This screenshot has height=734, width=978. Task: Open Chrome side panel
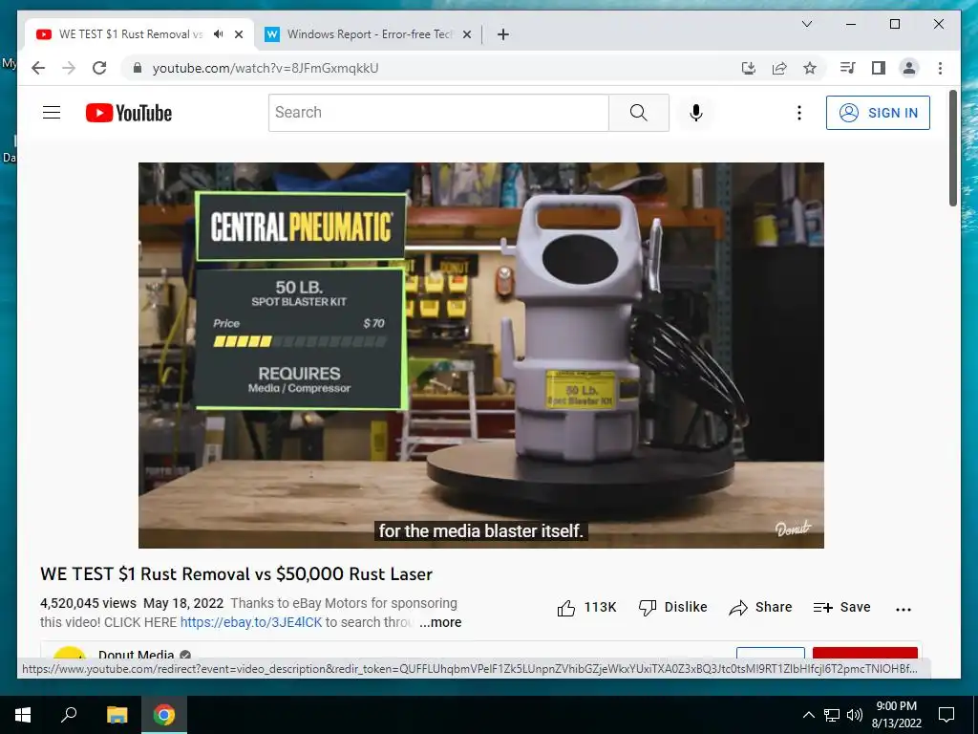[879, 68]
